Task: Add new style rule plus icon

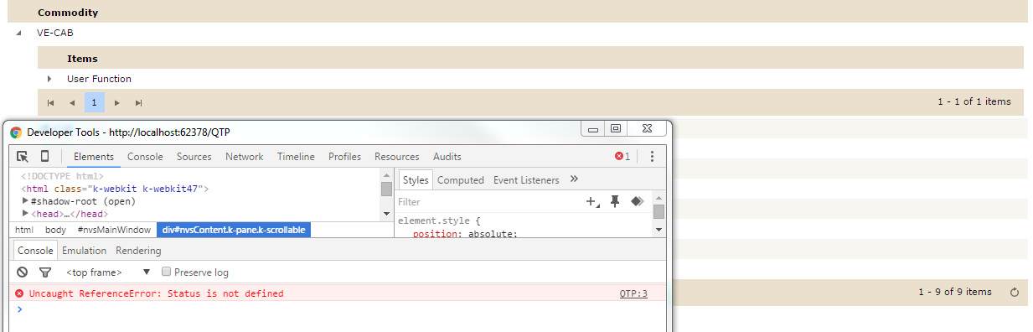Action: click(x=592, y=201)
